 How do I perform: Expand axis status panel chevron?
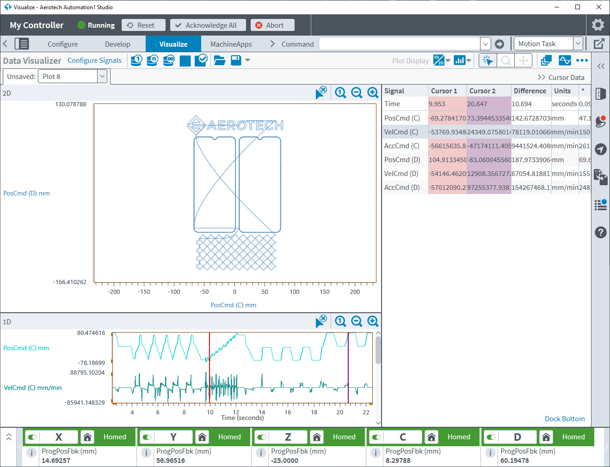9,437
